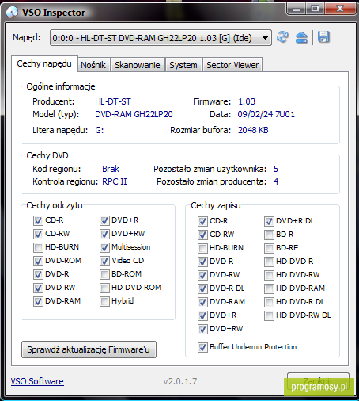Toggle DVD-R checkbox under Cechy zapisu
Image resolution: width=359 pixels, height=401 pixels.
tap(202, 262)
